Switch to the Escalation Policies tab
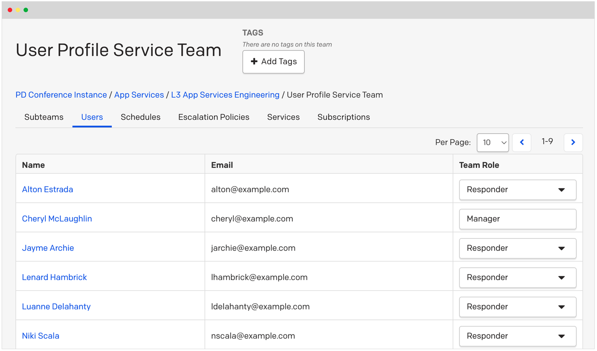Image resolution: width=597 pixels, height=351 pixels. 214,117
